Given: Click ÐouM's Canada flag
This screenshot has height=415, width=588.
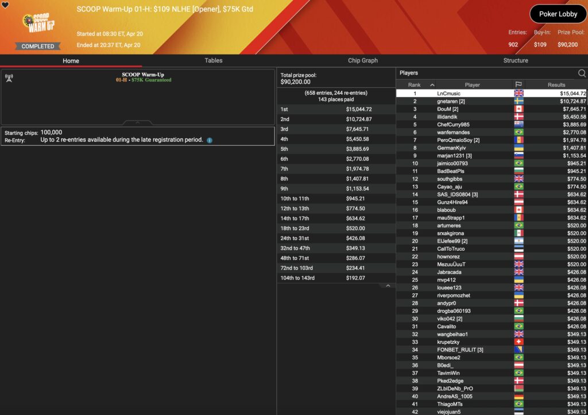Looking at the screenshot, I should click(x=519, y=109).
